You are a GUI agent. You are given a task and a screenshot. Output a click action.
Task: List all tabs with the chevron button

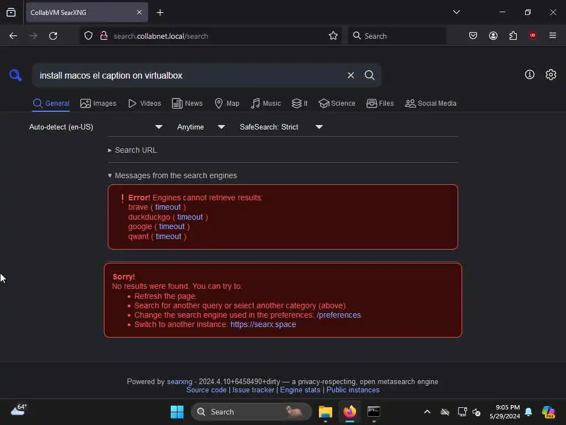point(456,12)
